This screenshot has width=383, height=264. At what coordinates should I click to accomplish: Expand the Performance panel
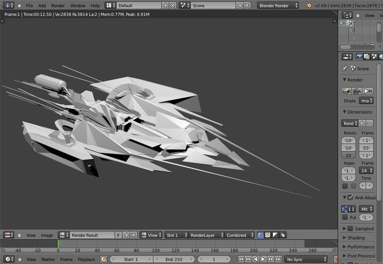pos(361,247)
